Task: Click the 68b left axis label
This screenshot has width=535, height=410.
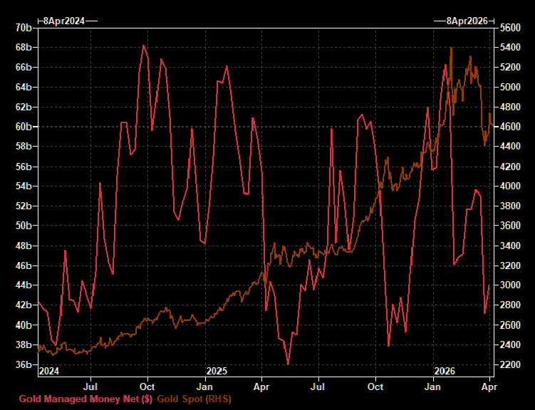Action: click(x=24, y=48)
